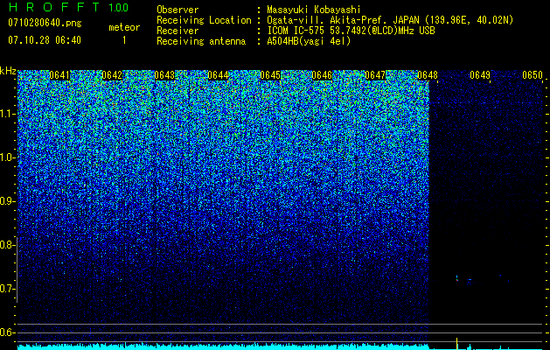Click the 0649 time marker
Viewport: 550px width, 350px height.
(x=480, y=75)
